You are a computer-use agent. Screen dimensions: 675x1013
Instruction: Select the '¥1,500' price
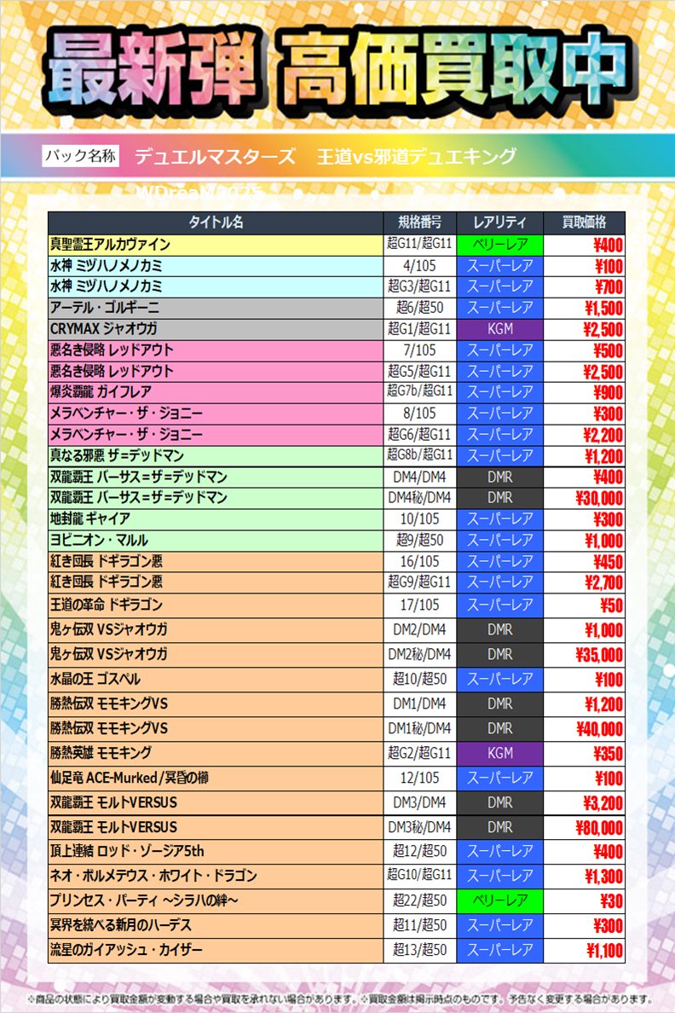point(604,308)
